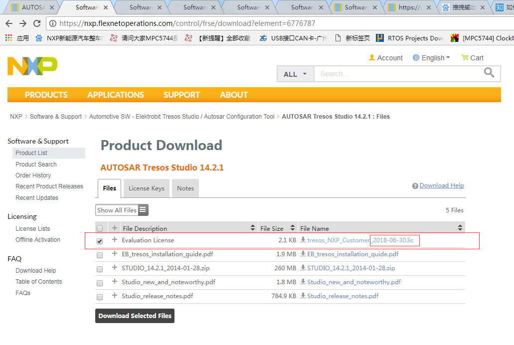Viewport: 514px width, 345px height.
Task: Click download arrow icon for EB_tresos_installation_guide.pdf
Action: click(303, 254)
